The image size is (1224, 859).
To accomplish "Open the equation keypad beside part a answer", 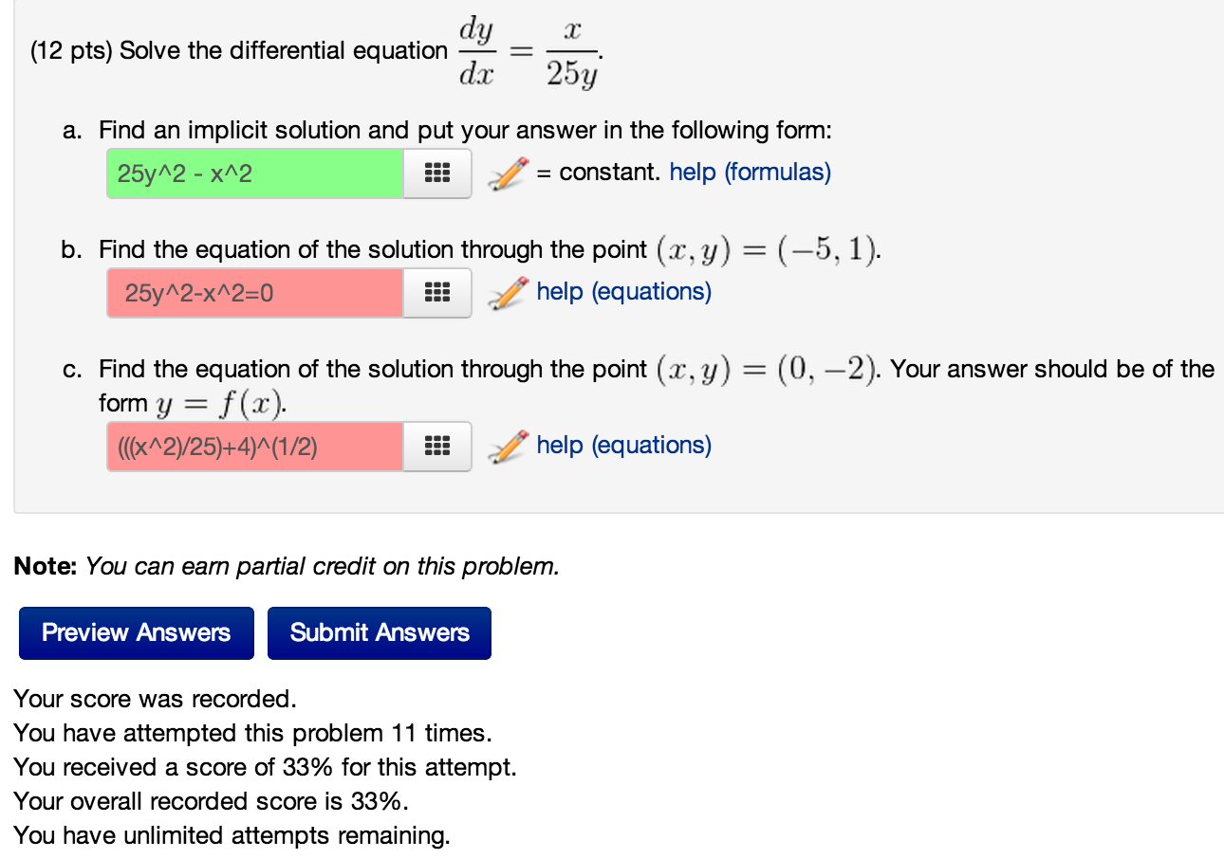I will tap(436, 174).
